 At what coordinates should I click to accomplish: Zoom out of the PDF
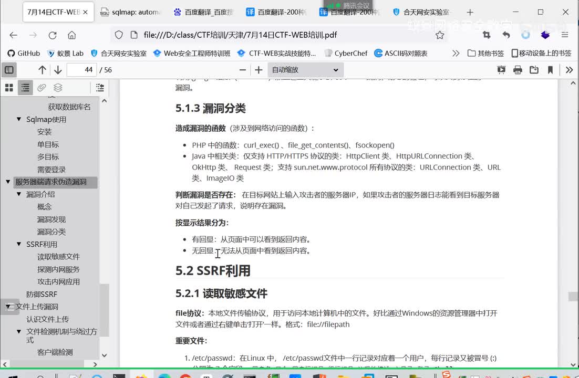coord(243,70)
